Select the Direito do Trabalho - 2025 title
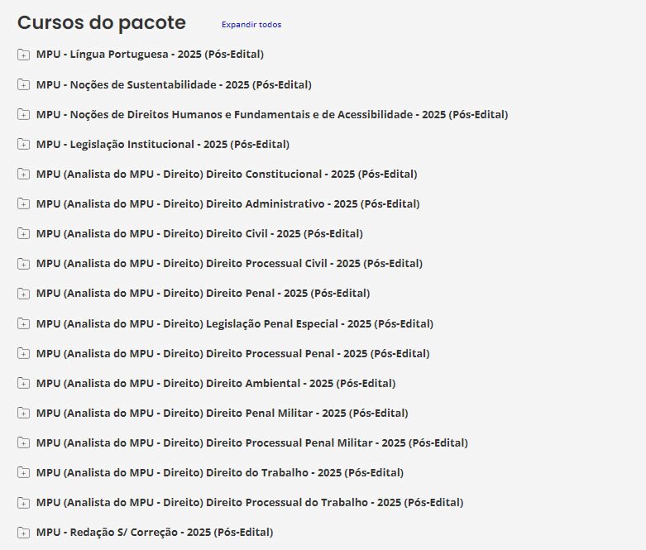646x550 pixels. pos(219,472)
